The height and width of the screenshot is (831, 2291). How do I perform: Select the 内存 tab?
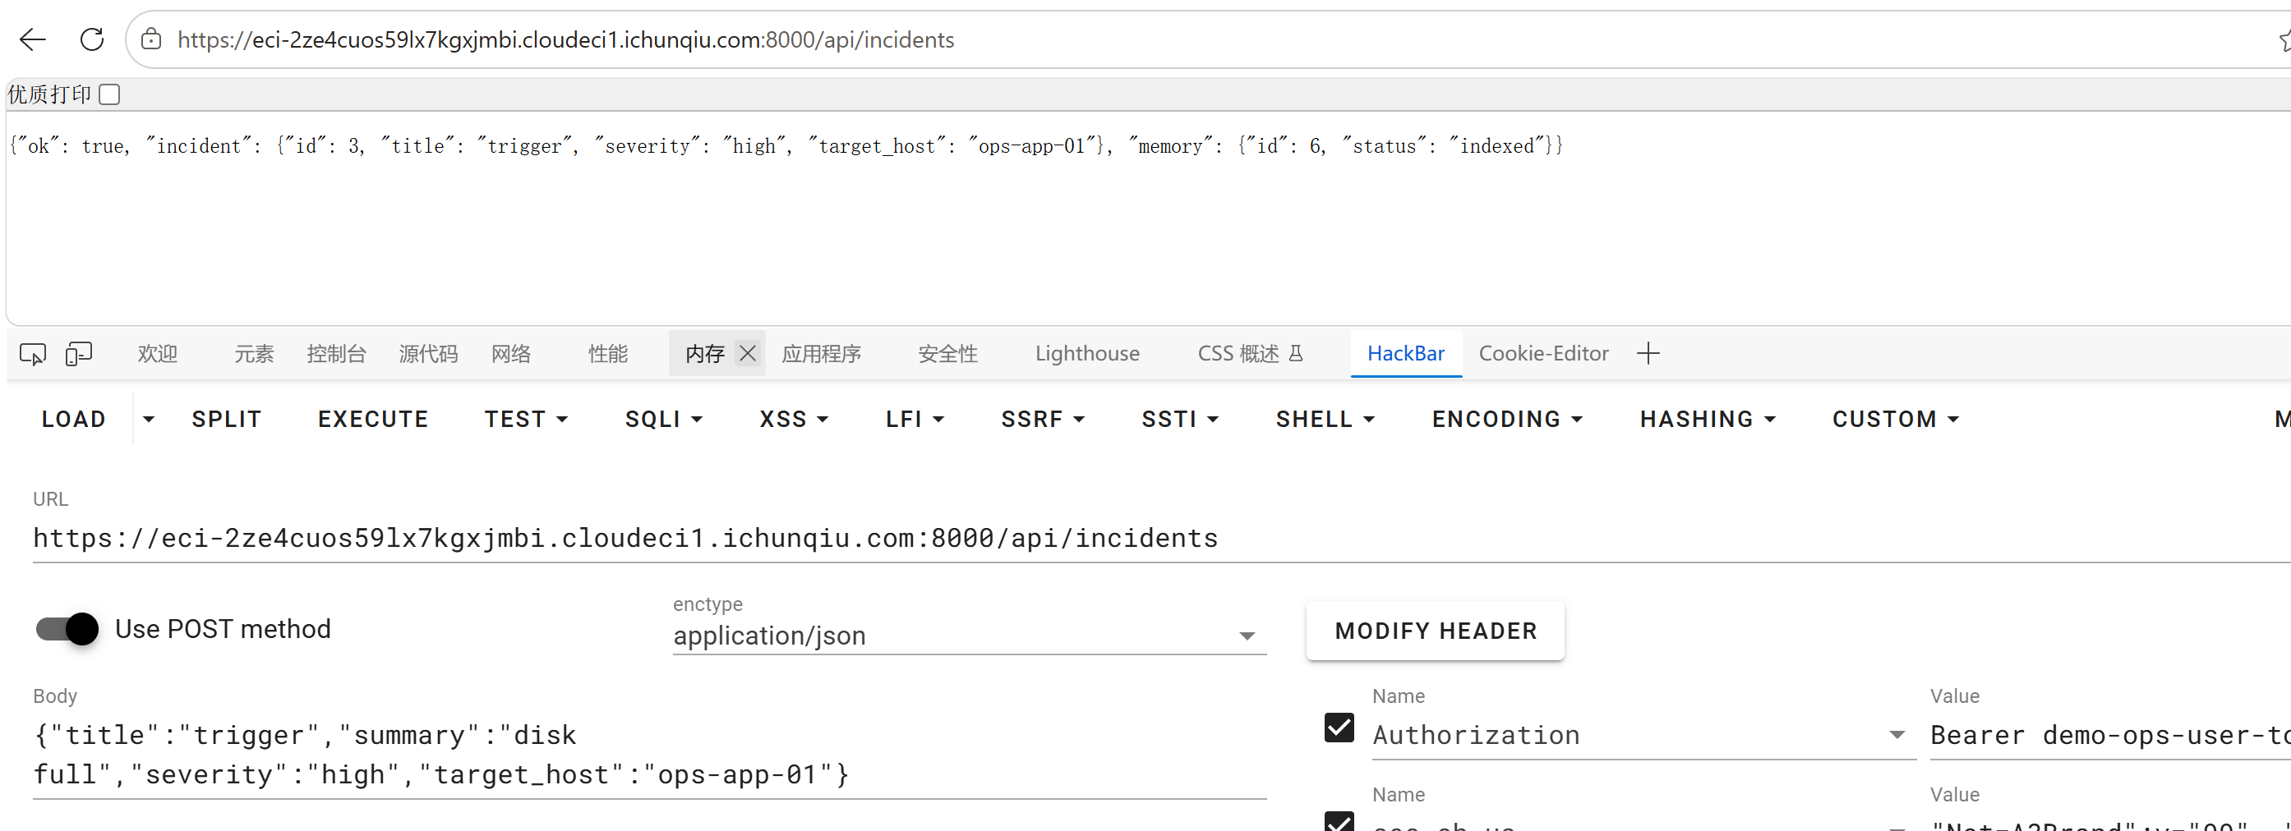704,354
